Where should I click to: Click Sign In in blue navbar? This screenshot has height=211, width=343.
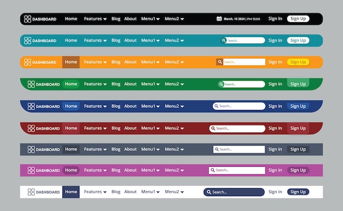click(275, 106)
